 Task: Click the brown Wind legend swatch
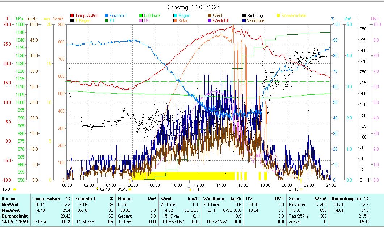(x=210, y=16)
